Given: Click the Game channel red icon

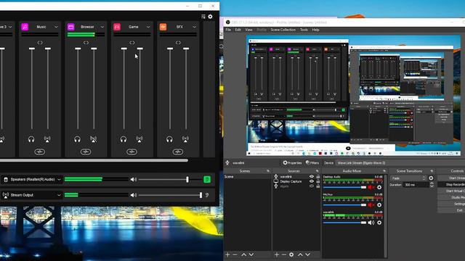Looking at the screenshot, I should coord(117,27).
